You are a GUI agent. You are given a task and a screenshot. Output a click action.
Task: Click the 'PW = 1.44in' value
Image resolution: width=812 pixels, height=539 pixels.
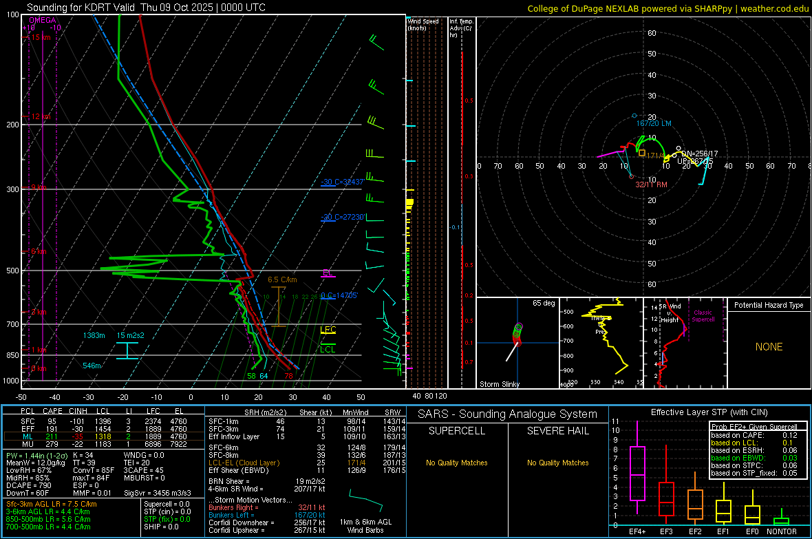(x=36, y=455)
